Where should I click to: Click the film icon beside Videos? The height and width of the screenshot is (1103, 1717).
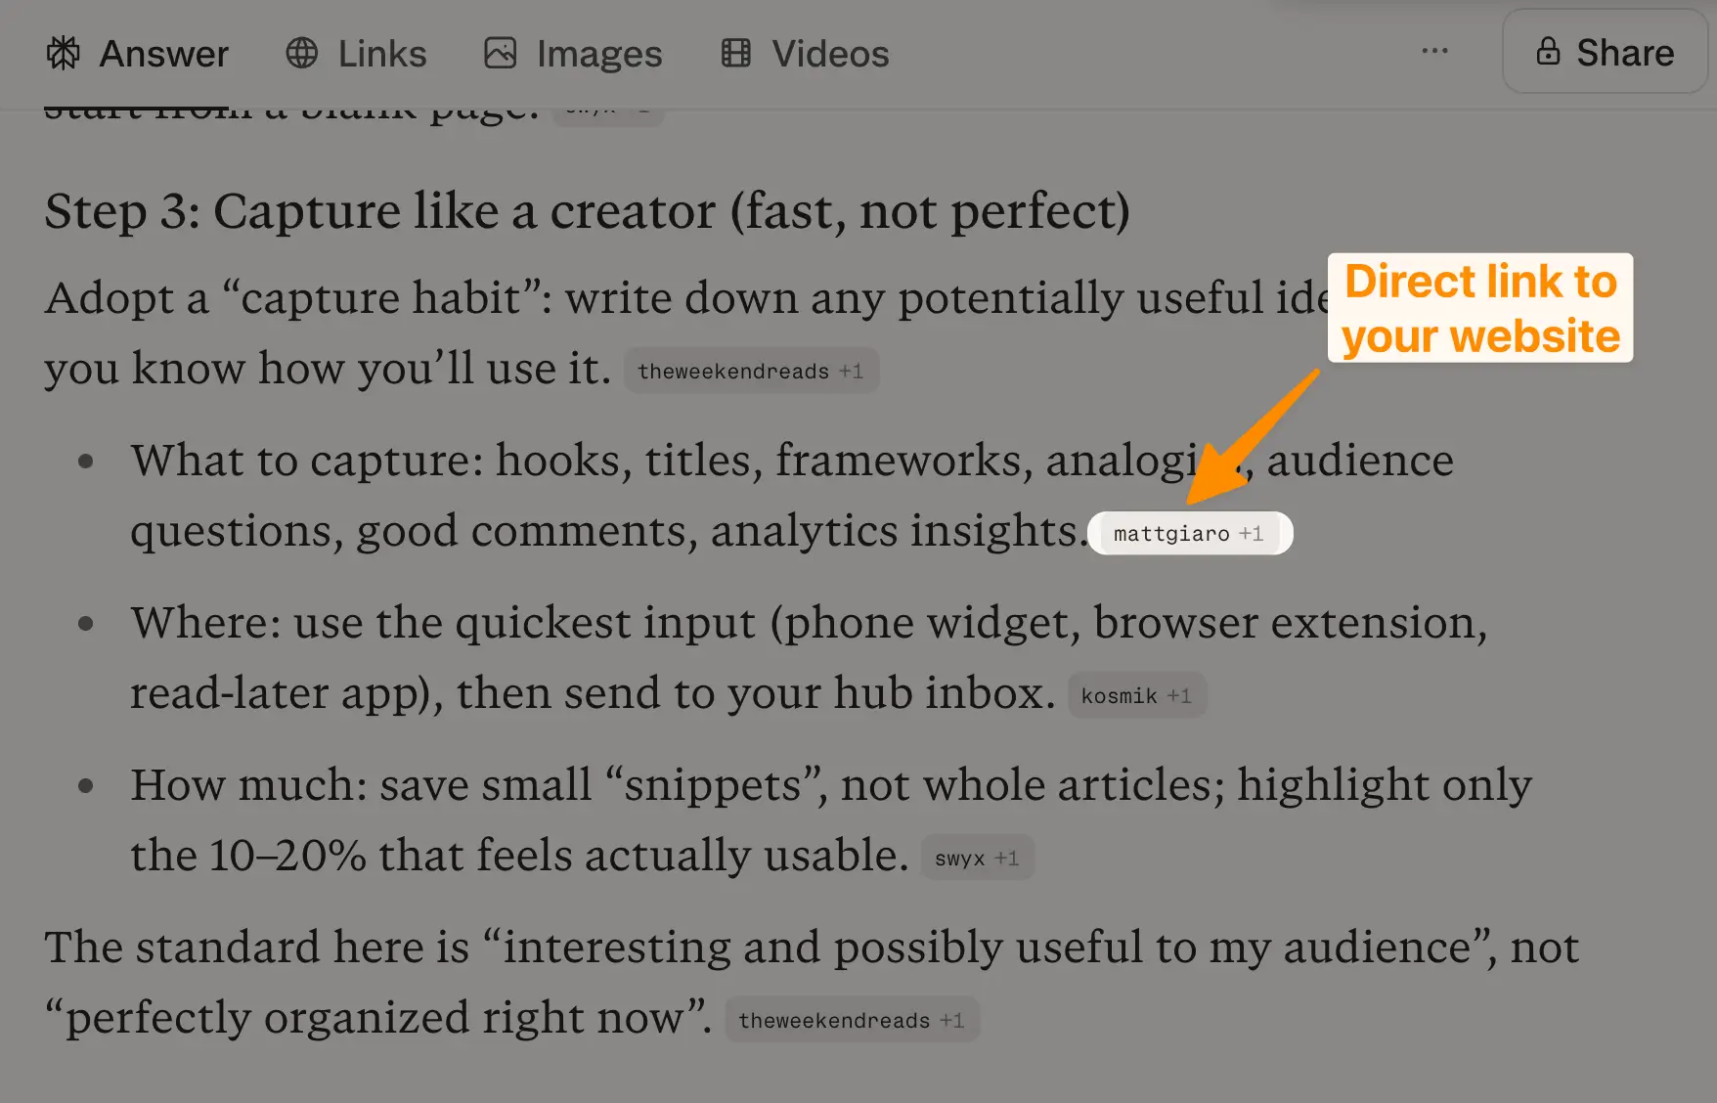(x=736, y=53)
